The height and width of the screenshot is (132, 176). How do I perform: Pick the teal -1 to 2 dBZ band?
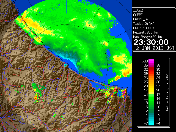point(151,115)
